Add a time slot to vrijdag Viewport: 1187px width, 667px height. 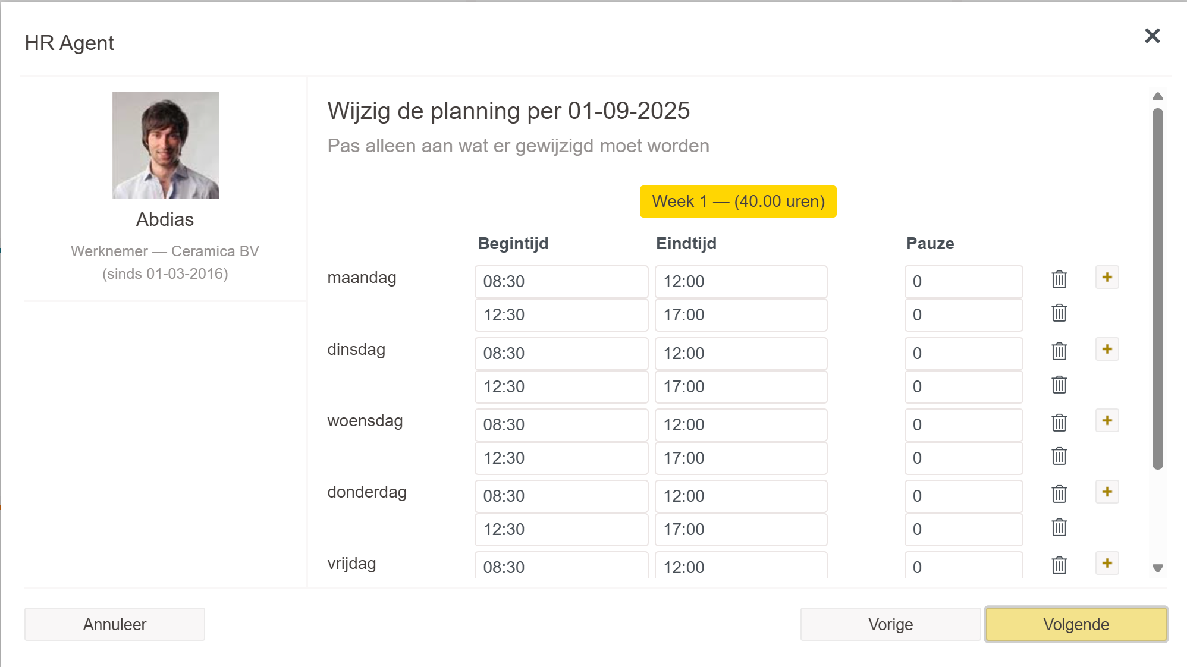[x=1107, y=563]
